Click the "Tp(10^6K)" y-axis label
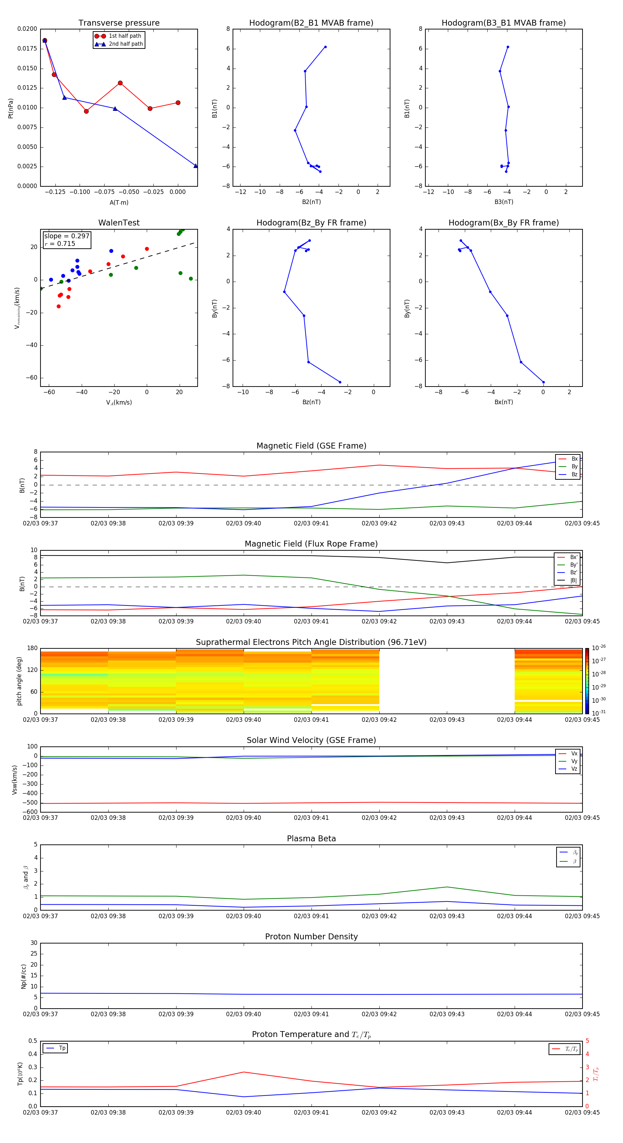The width and height of the screenshot is (623, 1143). (20, 1074)
